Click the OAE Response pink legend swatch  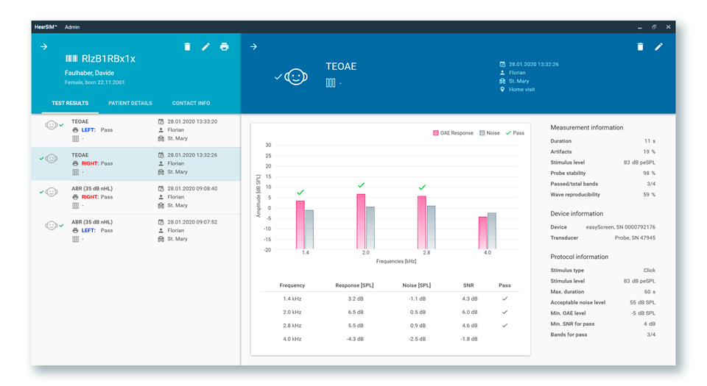pyautogui.click(x=435, y=133)
